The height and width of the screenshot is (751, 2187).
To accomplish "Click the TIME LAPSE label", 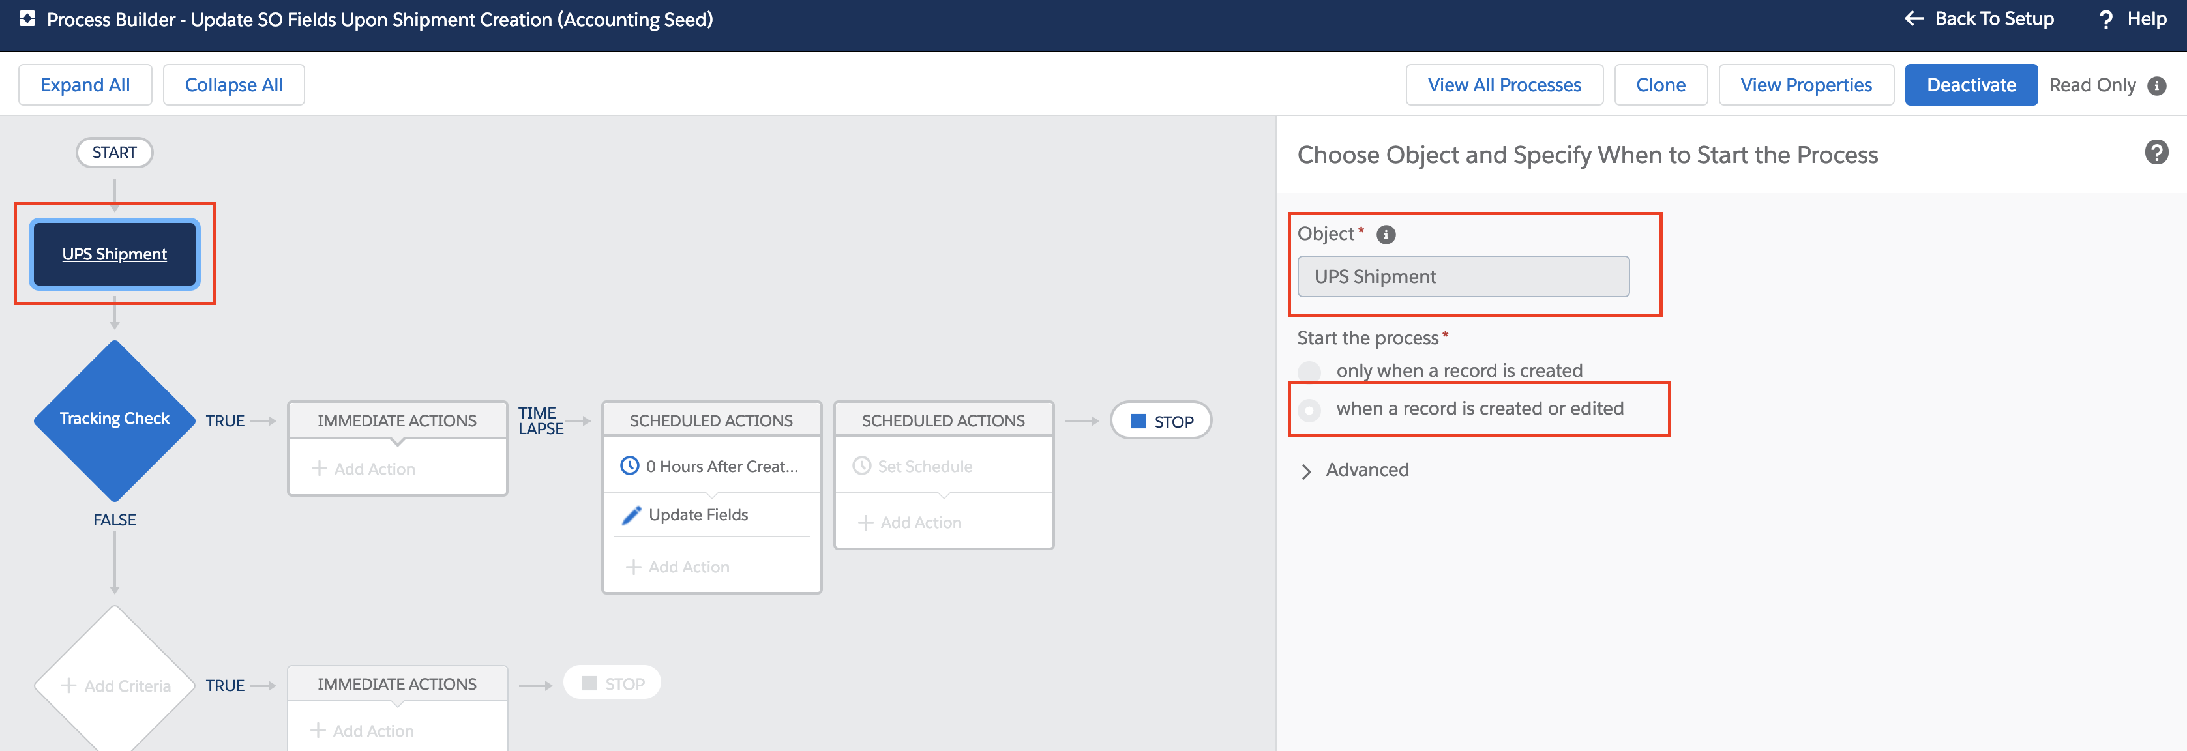I will click(541, 421).
